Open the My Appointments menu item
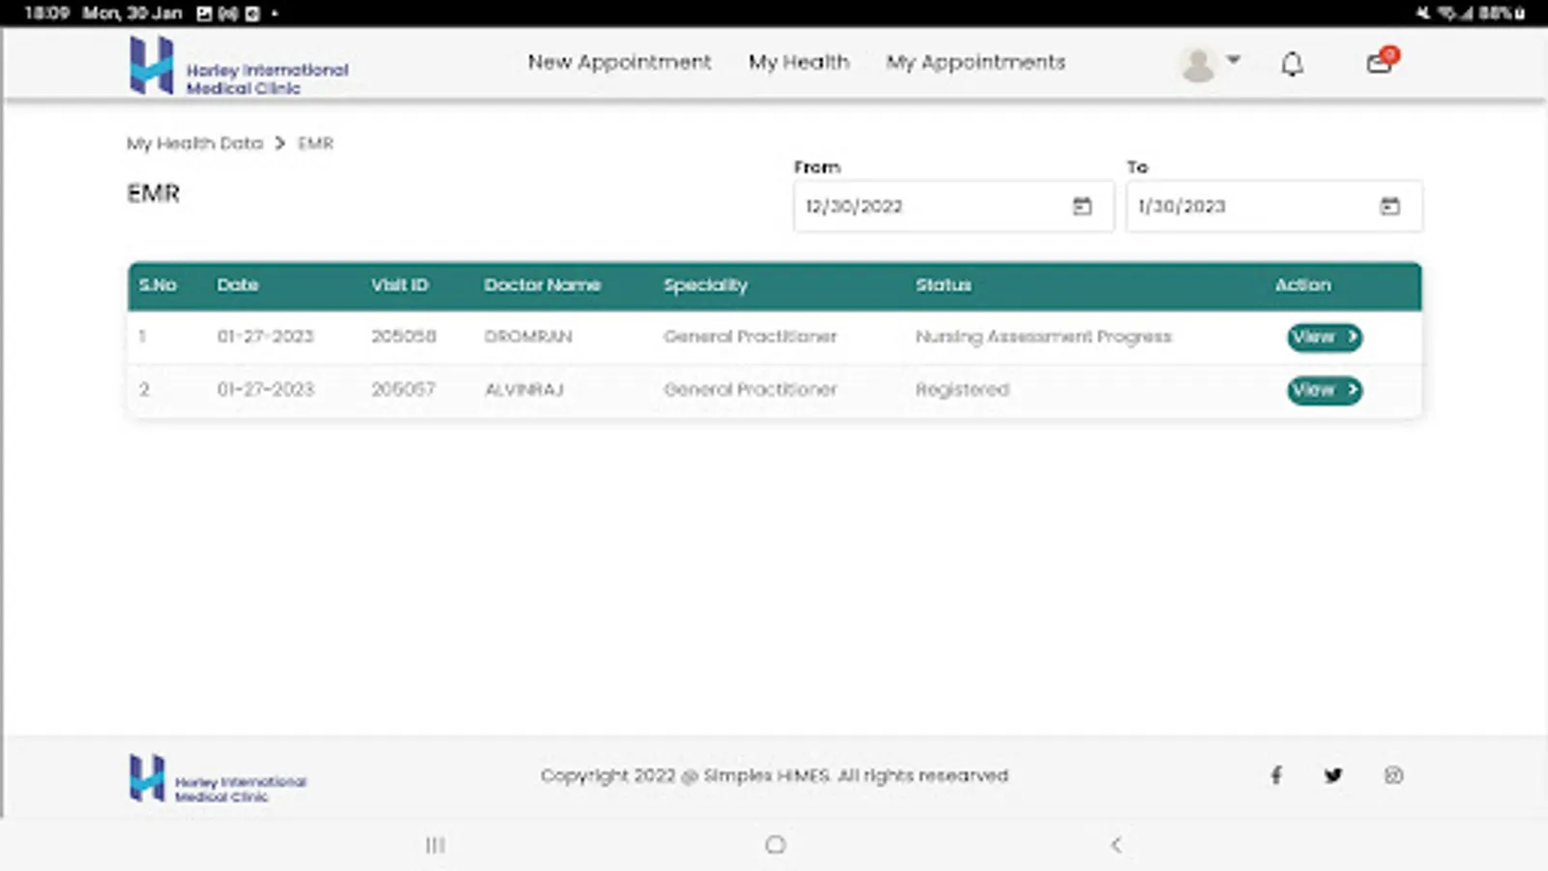1548x871 pixels. pos(975,62)
